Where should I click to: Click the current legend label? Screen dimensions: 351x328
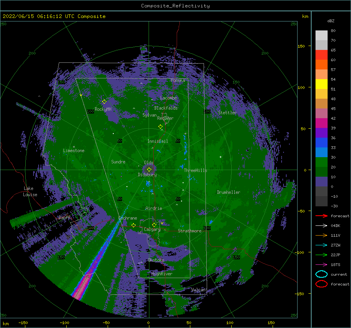(x=339, y=275)
